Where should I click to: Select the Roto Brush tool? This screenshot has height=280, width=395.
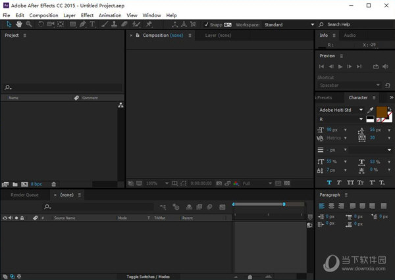pos(136,24)
